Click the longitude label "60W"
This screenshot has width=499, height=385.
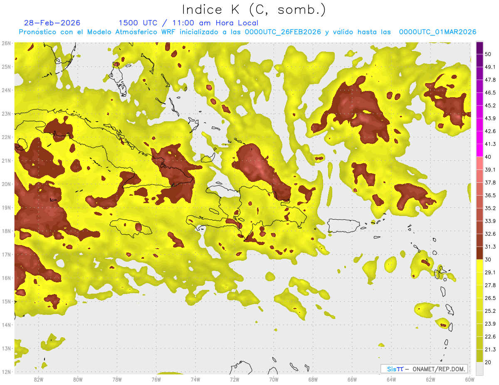pos(470,380)
